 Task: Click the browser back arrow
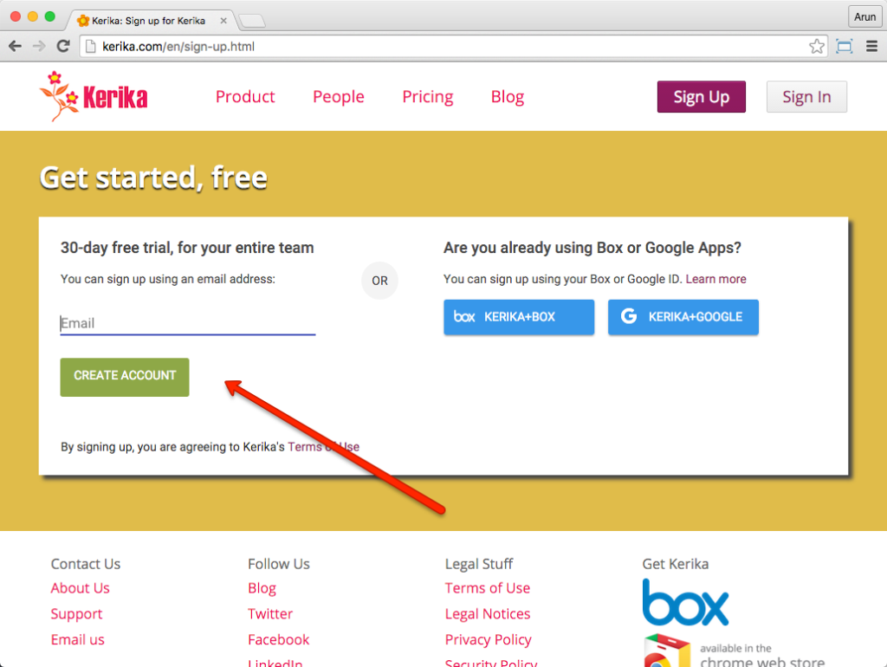tap(16, 47)
